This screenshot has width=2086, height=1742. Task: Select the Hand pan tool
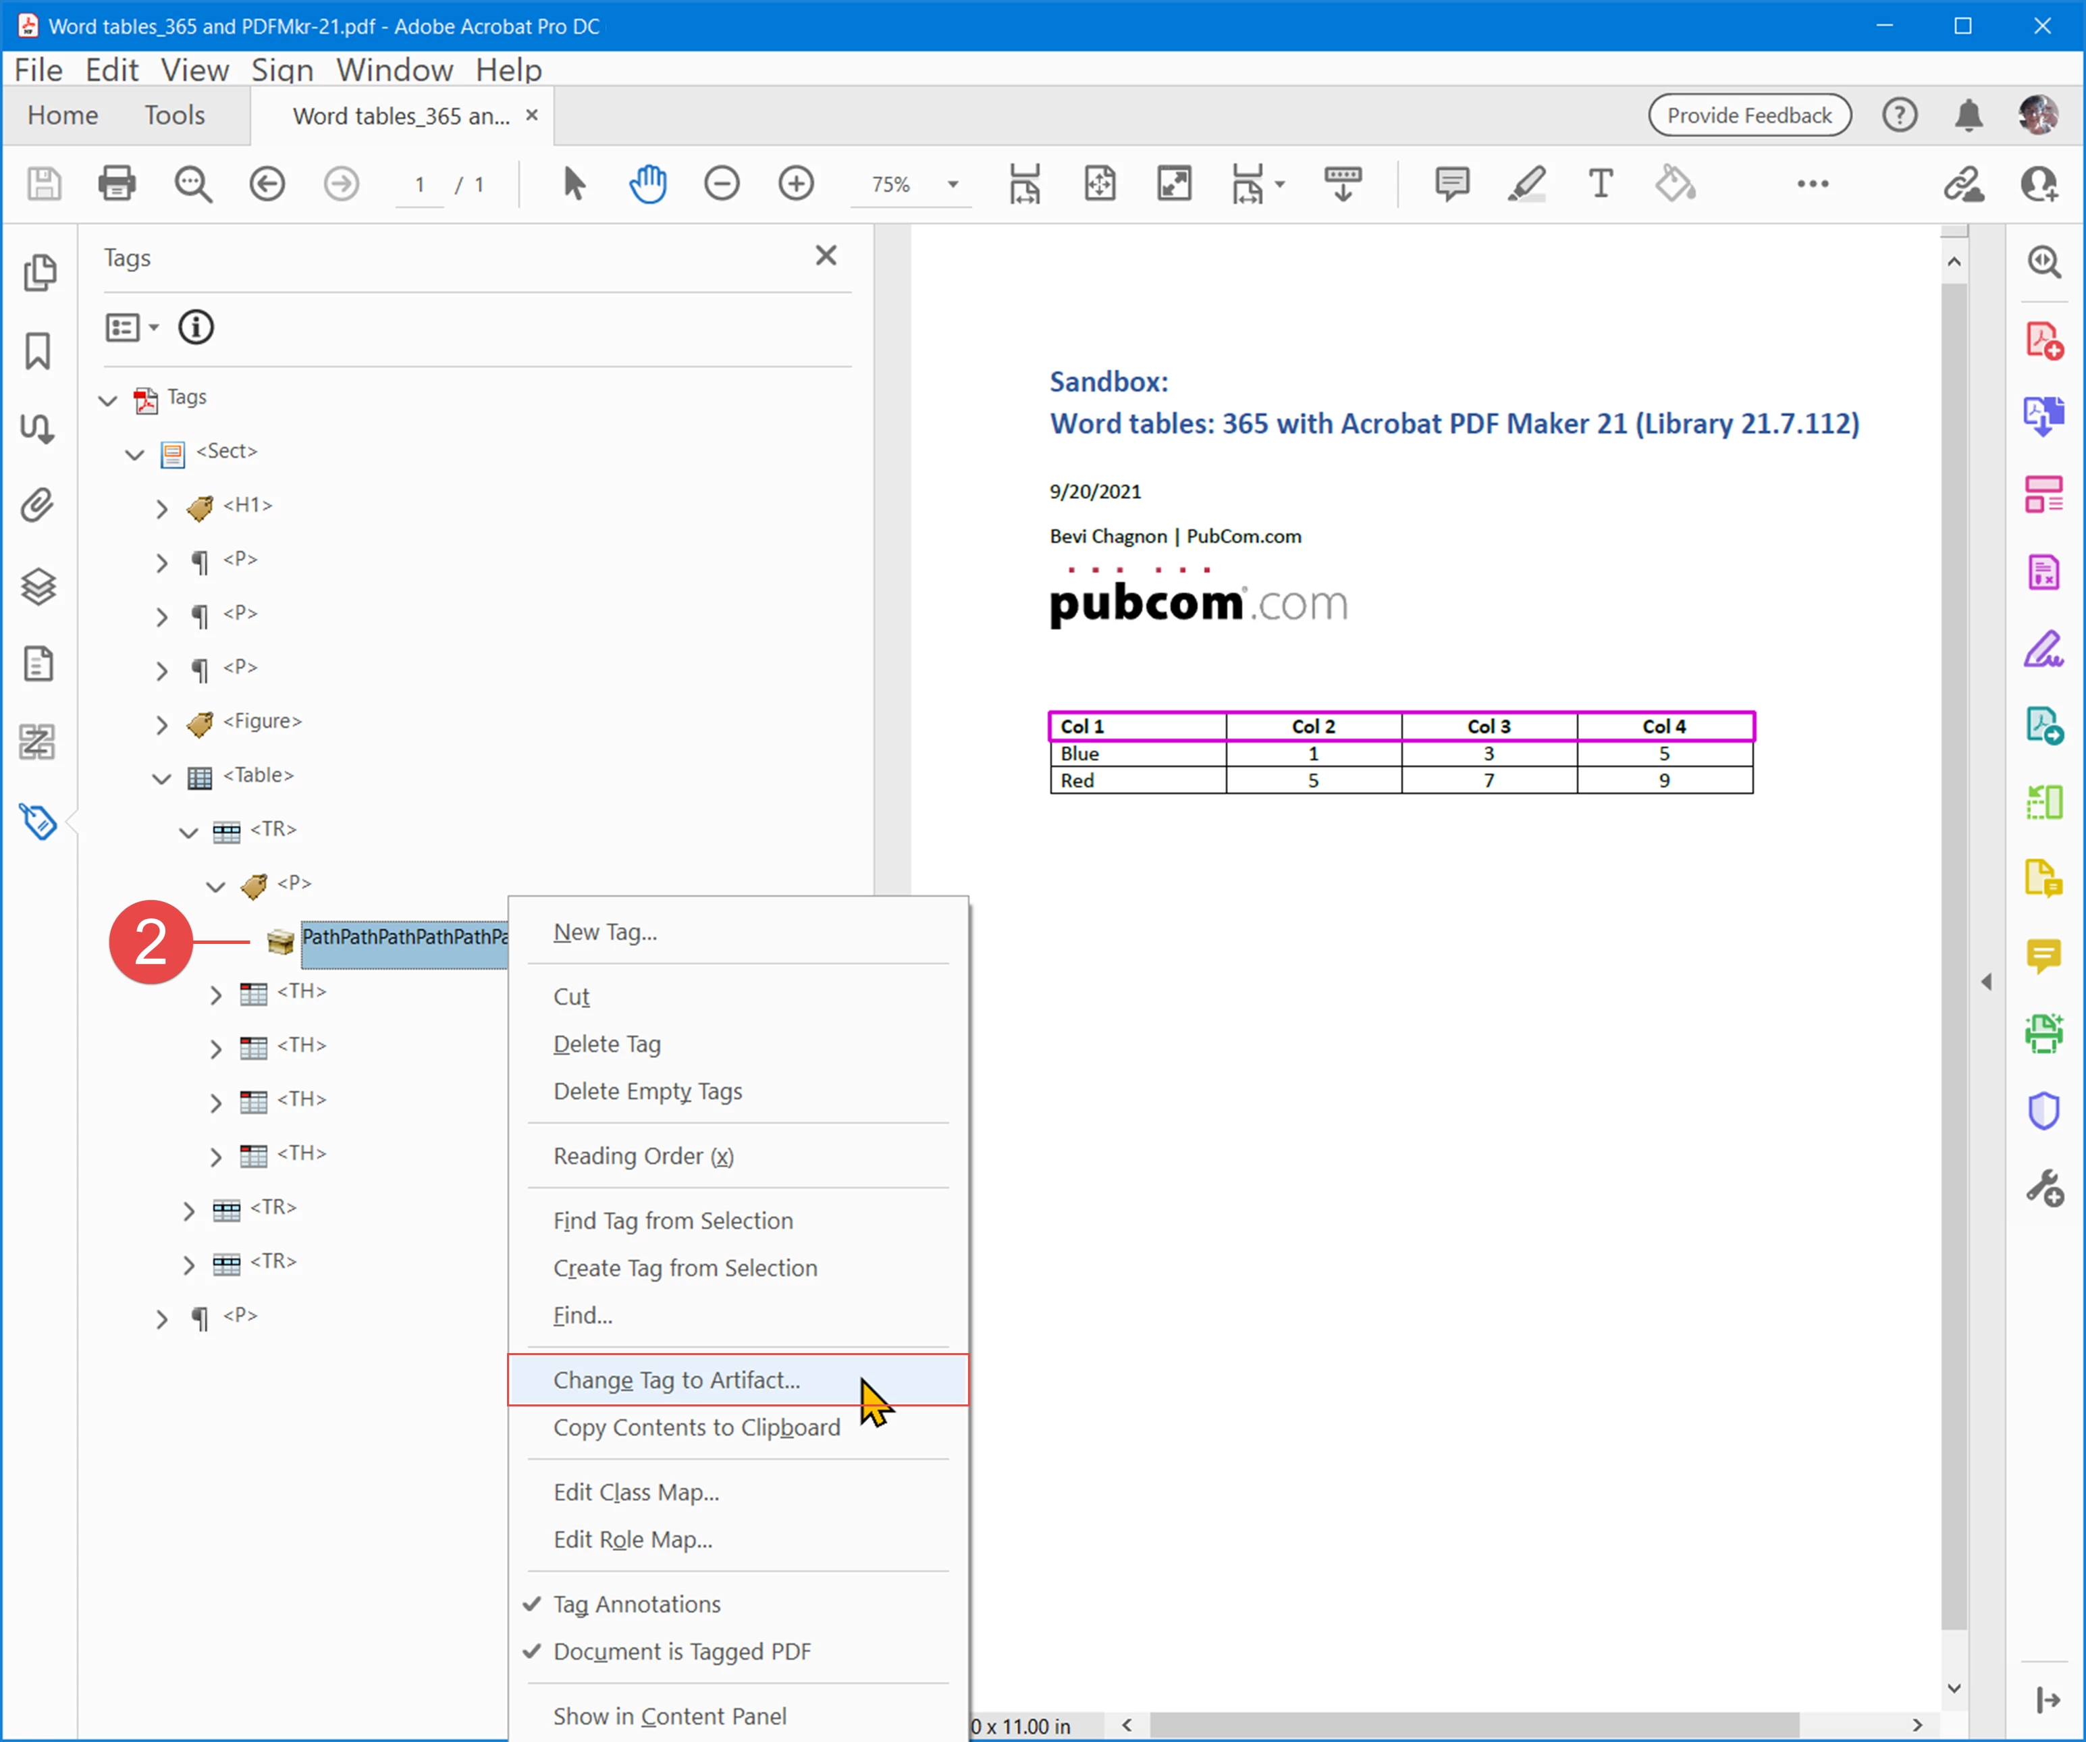(647, 184)
